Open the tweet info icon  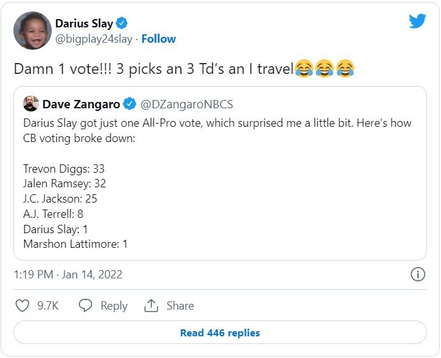coord(417,275)
